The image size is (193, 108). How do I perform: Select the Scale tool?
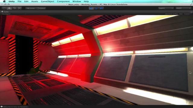[x=19, y=8]
